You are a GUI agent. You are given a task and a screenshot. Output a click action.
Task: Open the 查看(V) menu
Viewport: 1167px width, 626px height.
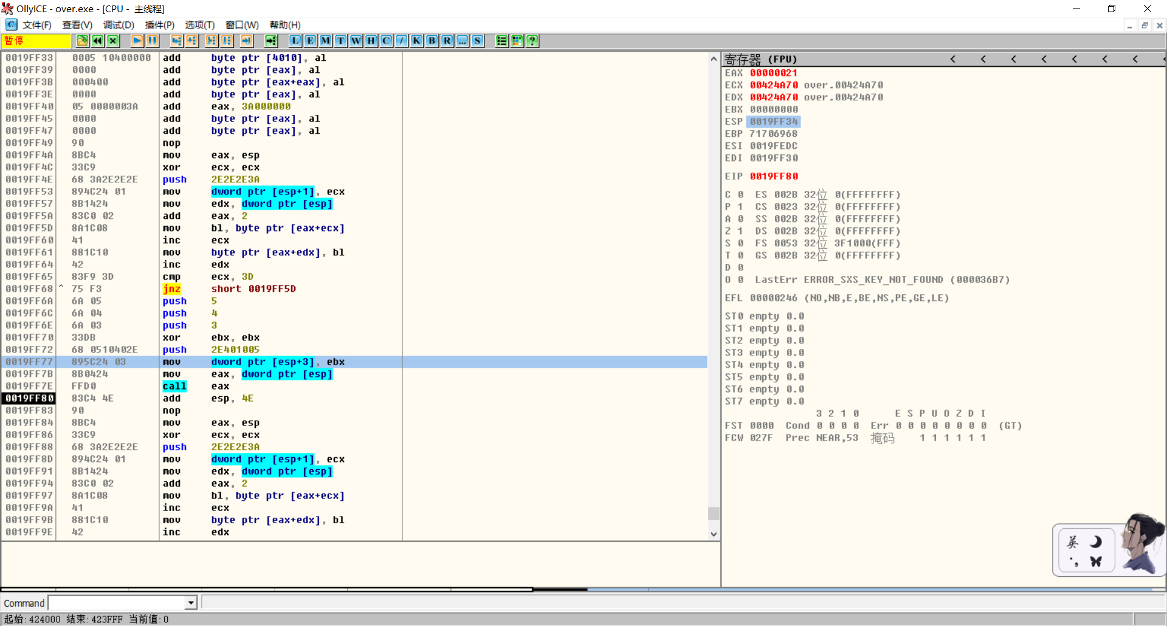pyautogui.click(x=77, y=25)
